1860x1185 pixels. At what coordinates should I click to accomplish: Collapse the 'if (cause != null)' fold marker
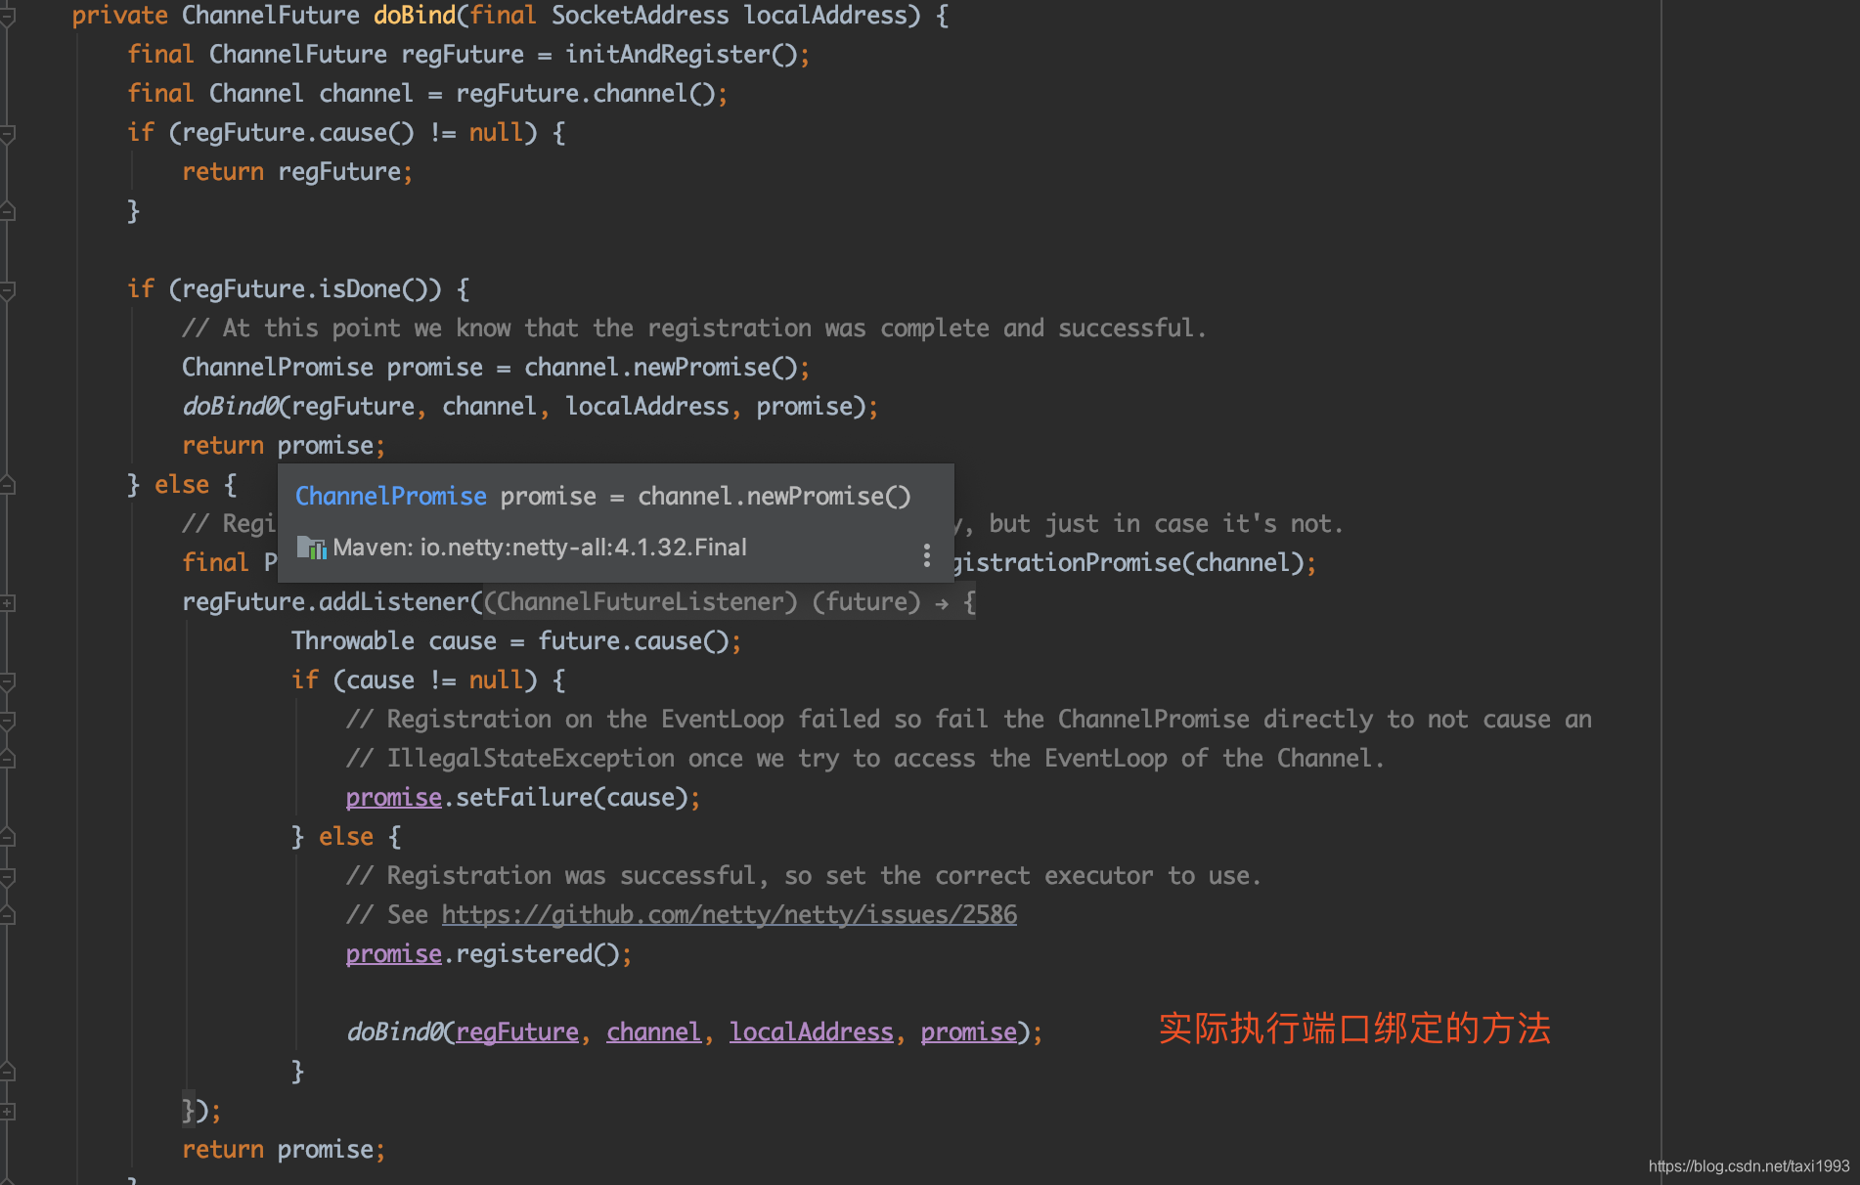point(7,681)
